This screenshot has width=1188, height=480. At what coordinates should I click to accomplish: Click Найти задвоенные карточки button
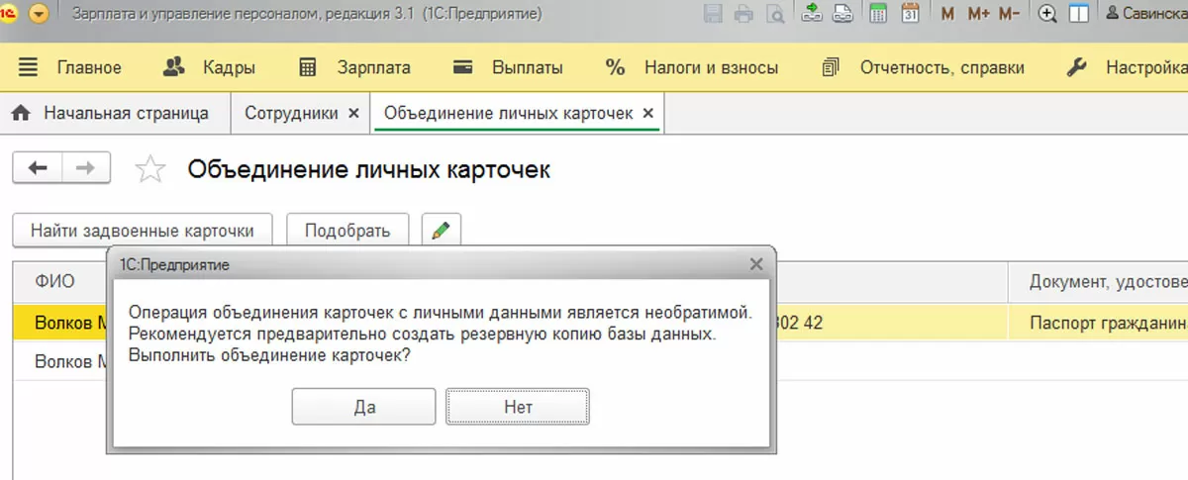point(142,231)
